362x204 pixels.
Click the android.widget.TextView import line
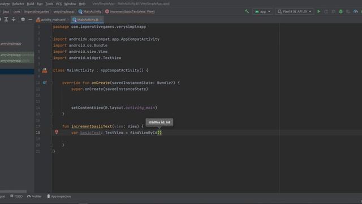87,58
